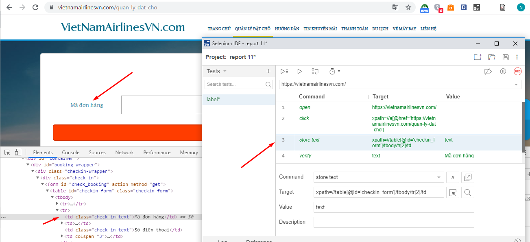
Task: Run the current test in Selenium IDE
Action: (x=300, y=71)
